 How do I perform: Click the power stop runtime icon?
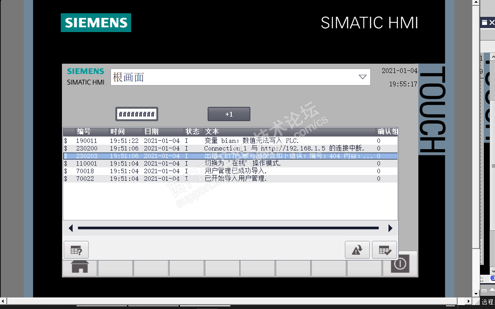pyautogui.click(x=400, y=264)
